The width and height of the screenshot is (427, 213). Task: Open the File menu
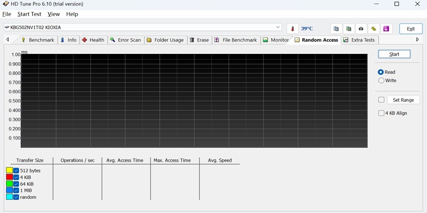7,14
